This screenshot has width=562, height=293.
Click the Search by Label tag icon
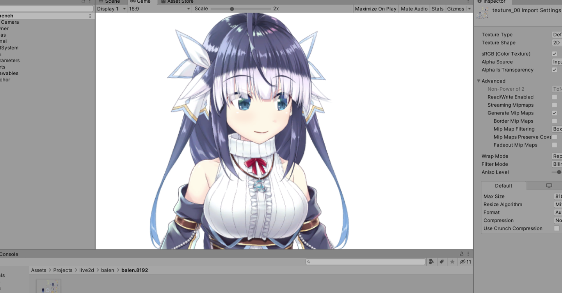pos(442,262)
